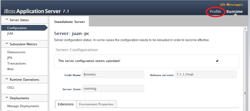This screenshot has height=111, width=250.
Task: Open JPA subsystem metrics
Action: 10,58
